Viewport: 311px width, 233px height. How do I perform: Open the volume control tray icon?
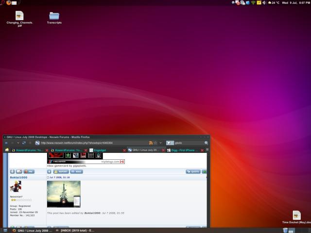264,2
